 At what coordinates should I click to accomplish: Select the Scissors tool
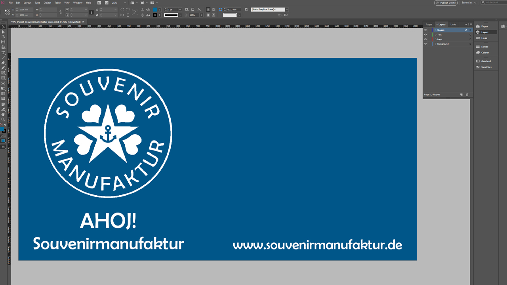tap(3, 83)
